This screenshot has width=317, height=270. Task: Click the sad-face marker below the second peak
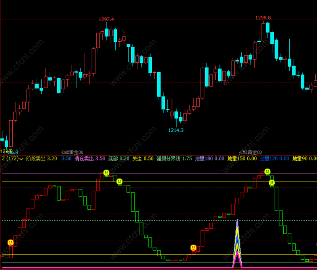272,183
